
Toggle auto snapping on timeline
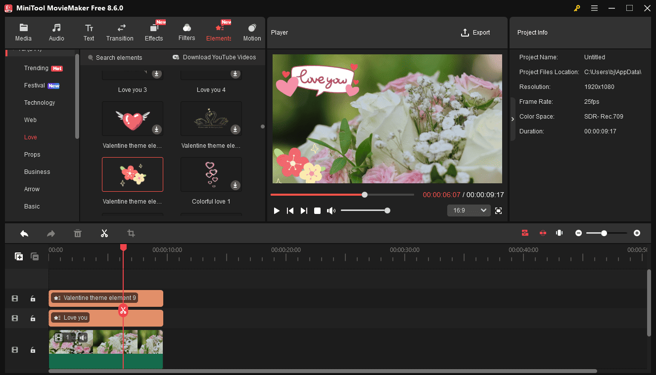525,233
